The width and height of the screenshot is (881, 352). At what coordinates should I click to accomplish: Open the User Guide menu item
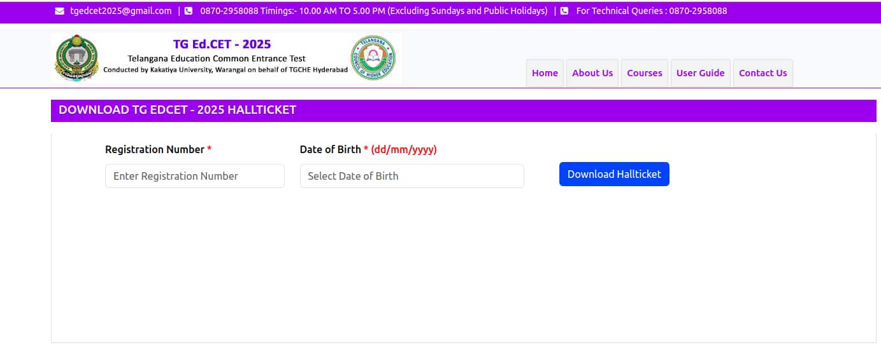700,73
